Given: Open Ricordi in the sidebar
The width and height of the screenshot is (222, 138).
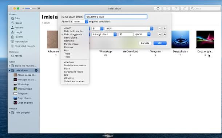Looking at the screenshot, I should pos(19,23).
